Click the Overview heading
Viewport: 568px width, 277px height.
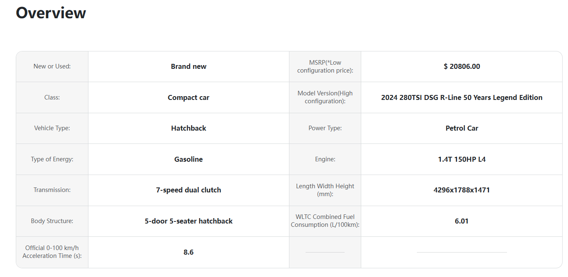tap(51, 13)
